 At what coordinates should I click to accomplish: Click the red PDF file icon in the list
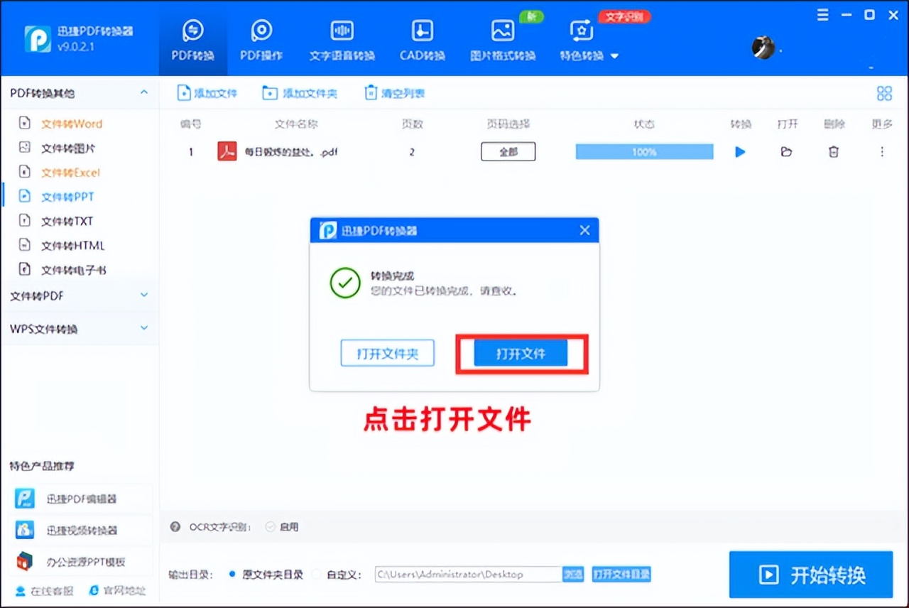pos(227,151)
